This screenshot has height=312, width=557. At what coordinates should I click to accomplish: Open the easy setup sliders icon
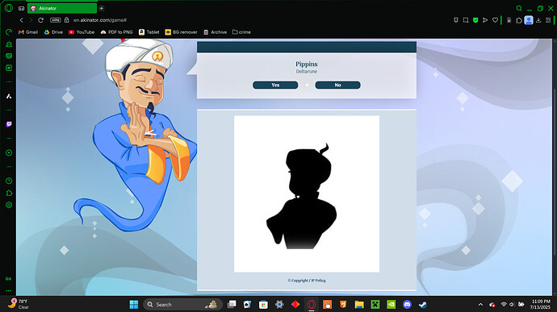[x=548, y=20]
